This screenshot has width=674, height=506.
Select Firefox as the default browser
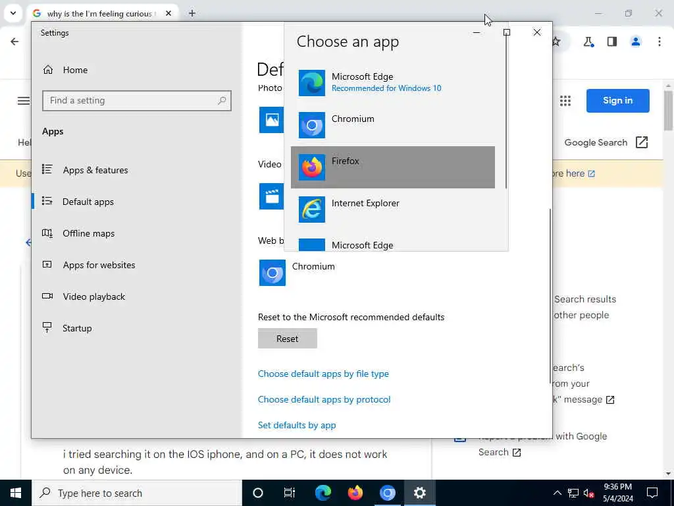tap(392, 167)
